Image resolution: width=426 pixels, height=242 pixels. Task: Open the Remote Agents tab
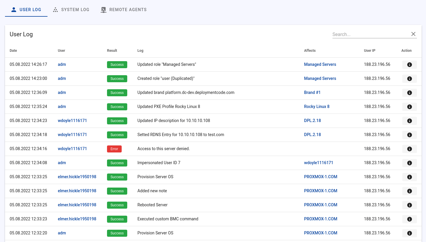(x=123, y=10)
